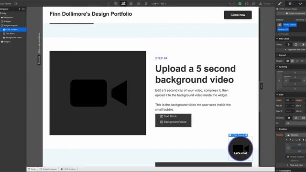Edit the Max W value field
This screenshot has width=306, height=172.
coord(289,111)
